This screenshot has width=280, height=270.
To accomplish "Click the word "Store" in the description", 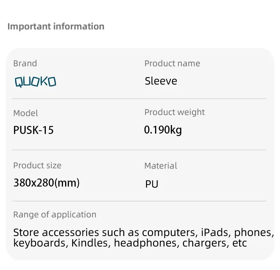I will (26, 232).
